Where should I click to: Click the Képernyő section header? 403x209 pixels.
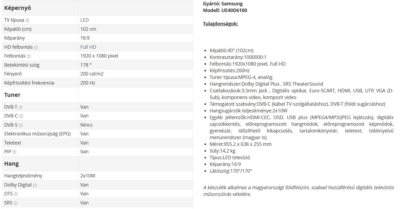click(x=18, y=8)
